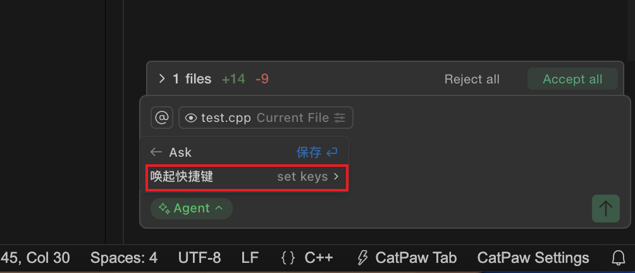
Task: Click the CatPaw Tab lightning icon
Action: pos(362,258)
